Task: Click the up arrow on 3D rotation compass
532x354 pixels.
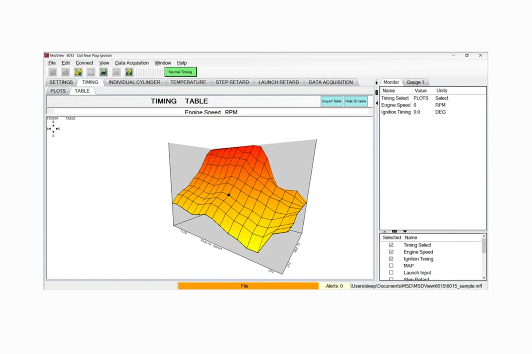Action: 53,125
